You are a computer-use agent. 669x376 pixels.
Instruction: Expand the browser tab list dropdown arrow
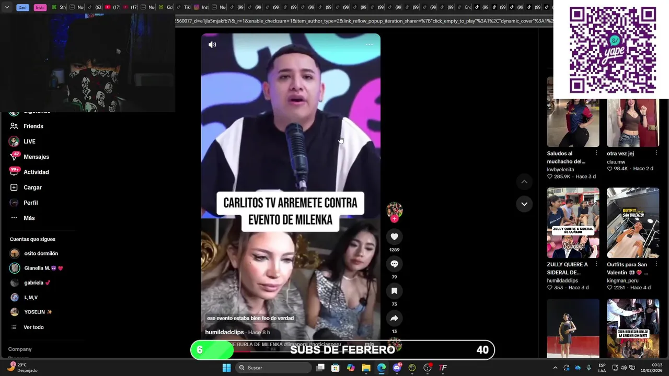[x=7, y=7]
